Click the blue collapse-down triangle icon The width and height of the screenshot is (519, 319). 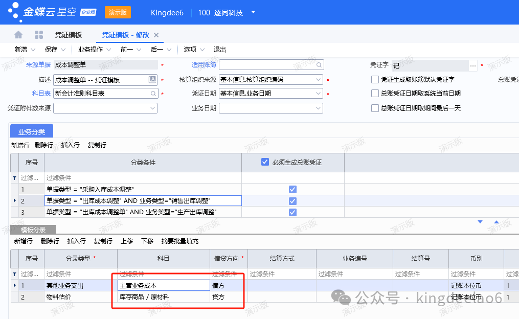pos(480,222)
